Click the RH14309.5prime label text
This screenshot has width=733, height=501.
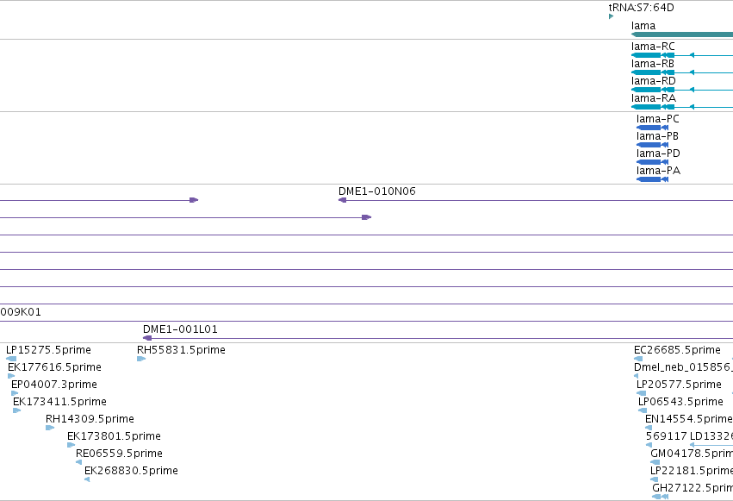tap(90, 419)
